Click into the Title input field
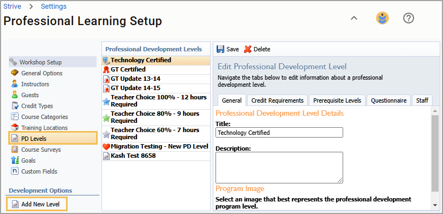Image resolution: width=443 pixels, height=214 pixels. (279, 132)
